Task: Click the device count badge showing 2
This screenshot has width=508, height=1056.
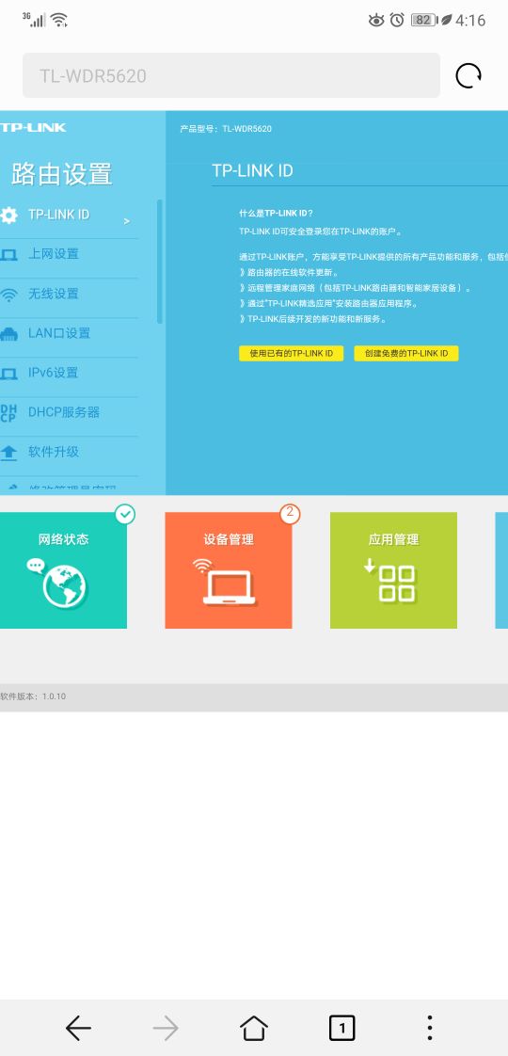Action: (290, 514)
